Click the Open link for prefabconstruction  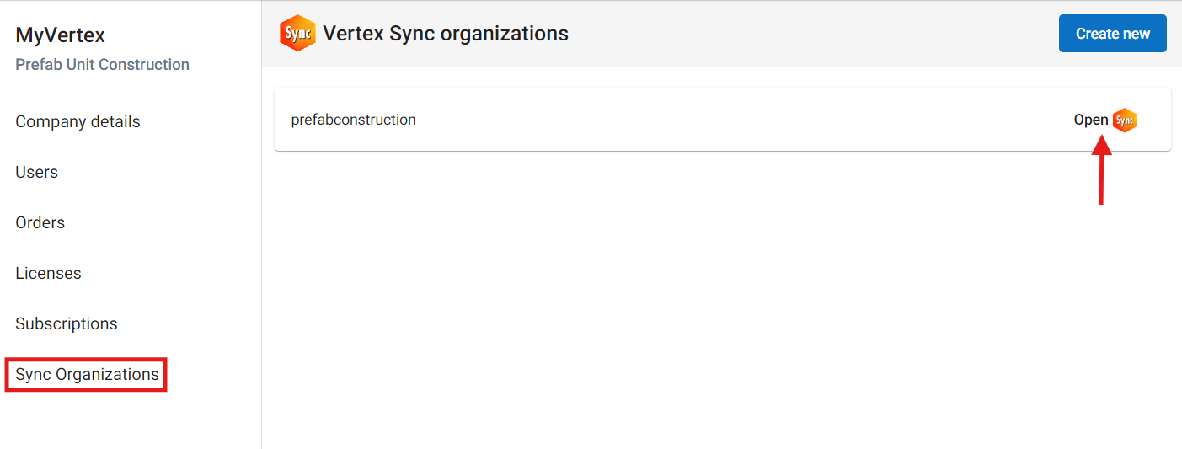tap(1090, 120)
